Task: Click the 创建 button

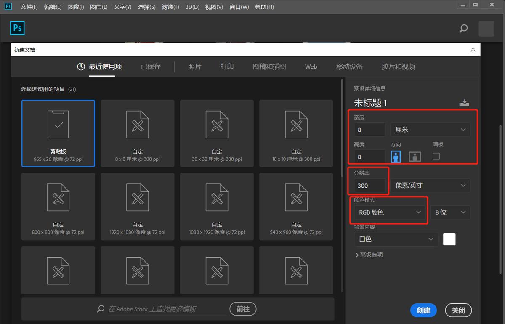Action: [x=423, y=310]
